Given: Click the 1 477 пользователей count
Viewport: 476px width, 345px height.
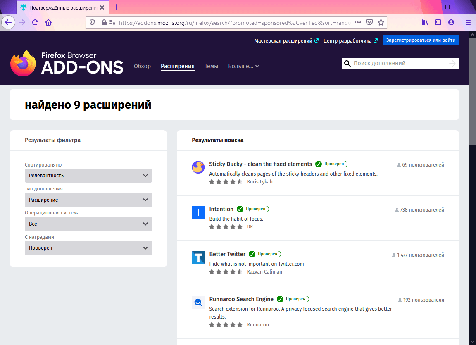Looking at the screenshot, I should [x=418, y=255].
